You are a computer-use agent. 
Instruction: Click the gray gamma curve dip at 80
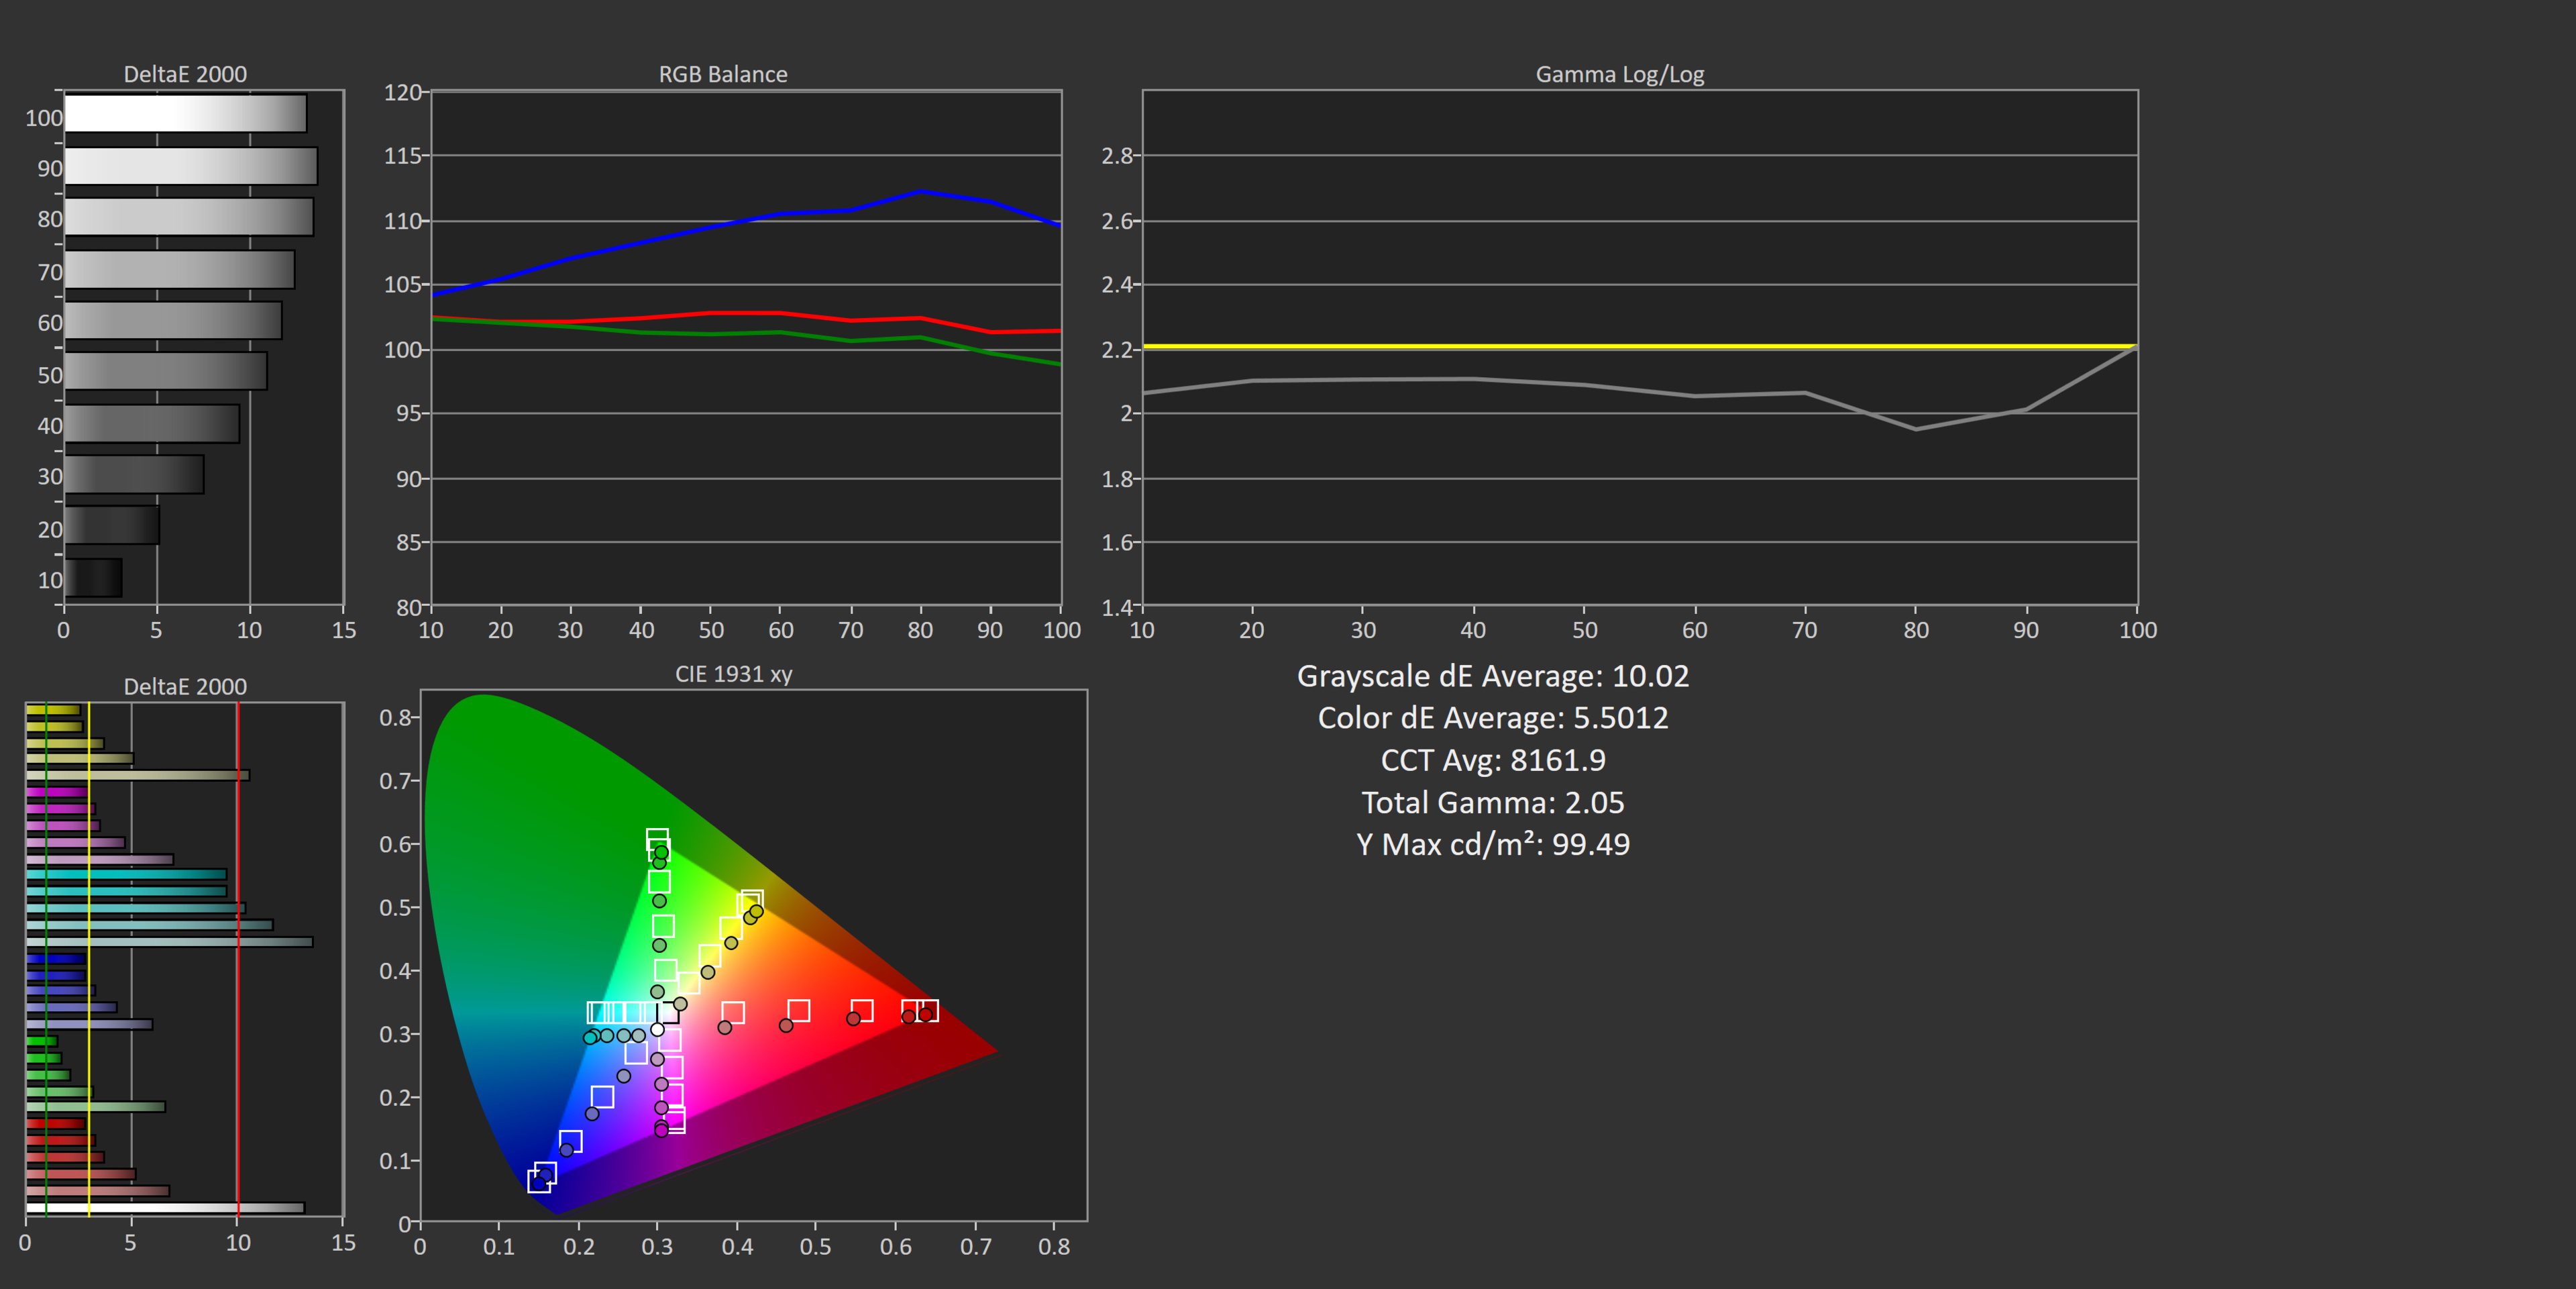(1915, 429)
